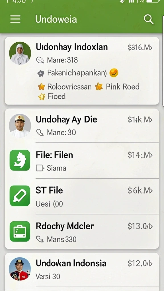
Task: View the woman in white hijab avatar
Action: click(20, 53)
